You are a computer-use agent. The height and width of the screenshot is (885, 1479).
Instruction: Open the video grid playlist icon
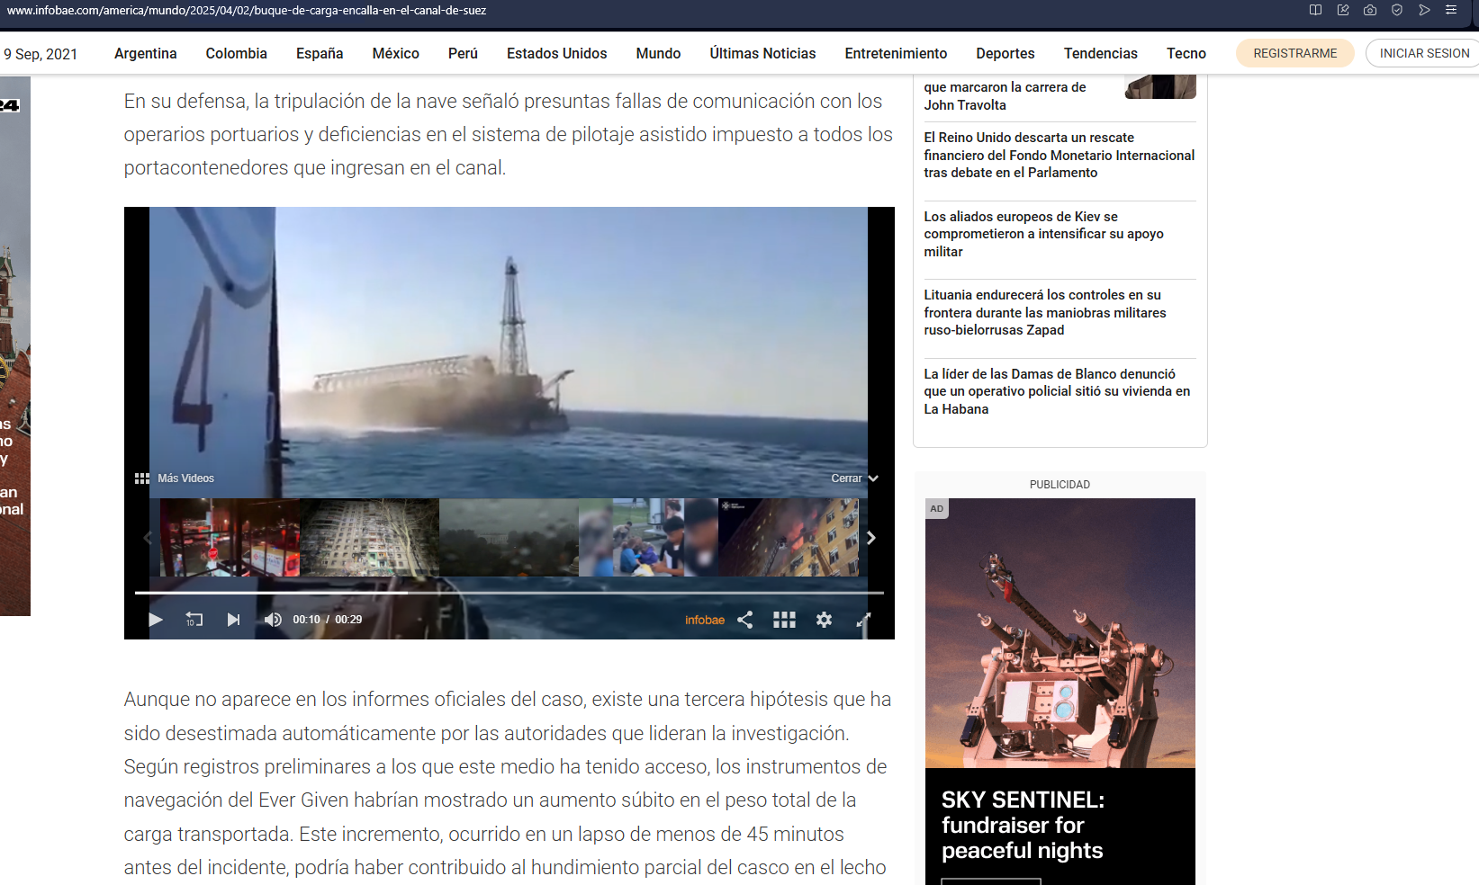pos(784,620)
